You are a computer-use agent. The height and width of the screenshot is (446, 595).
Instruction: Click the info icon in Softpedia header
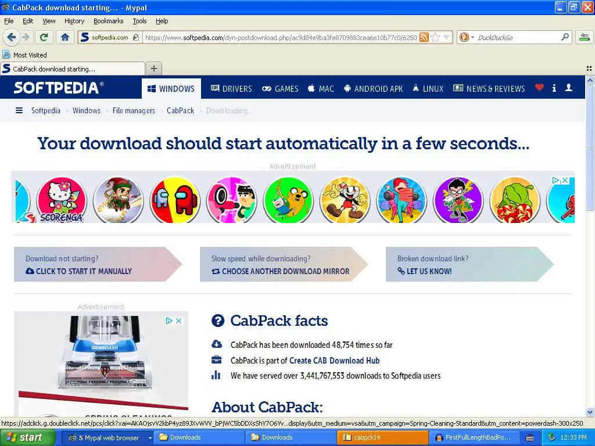tap(554, 88)
